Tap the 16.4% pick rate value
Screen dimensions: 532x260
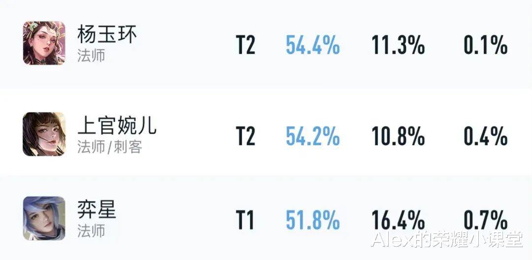[x=398, y=220]
